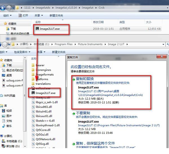Open the 组织 menu in the top window
Viewport: 169px width, 154px height.
(x=7, y=15)
